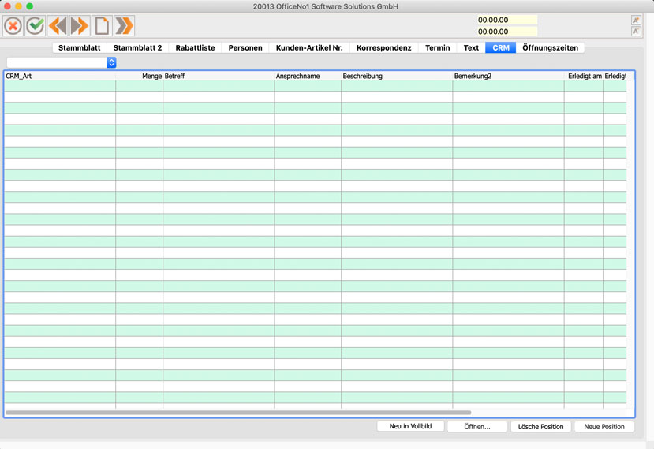Image resolution: width=654 pixels, height=449 pixels.
Task: Open the Öffnungszeiten tab
Action: (x=550, y=47)
